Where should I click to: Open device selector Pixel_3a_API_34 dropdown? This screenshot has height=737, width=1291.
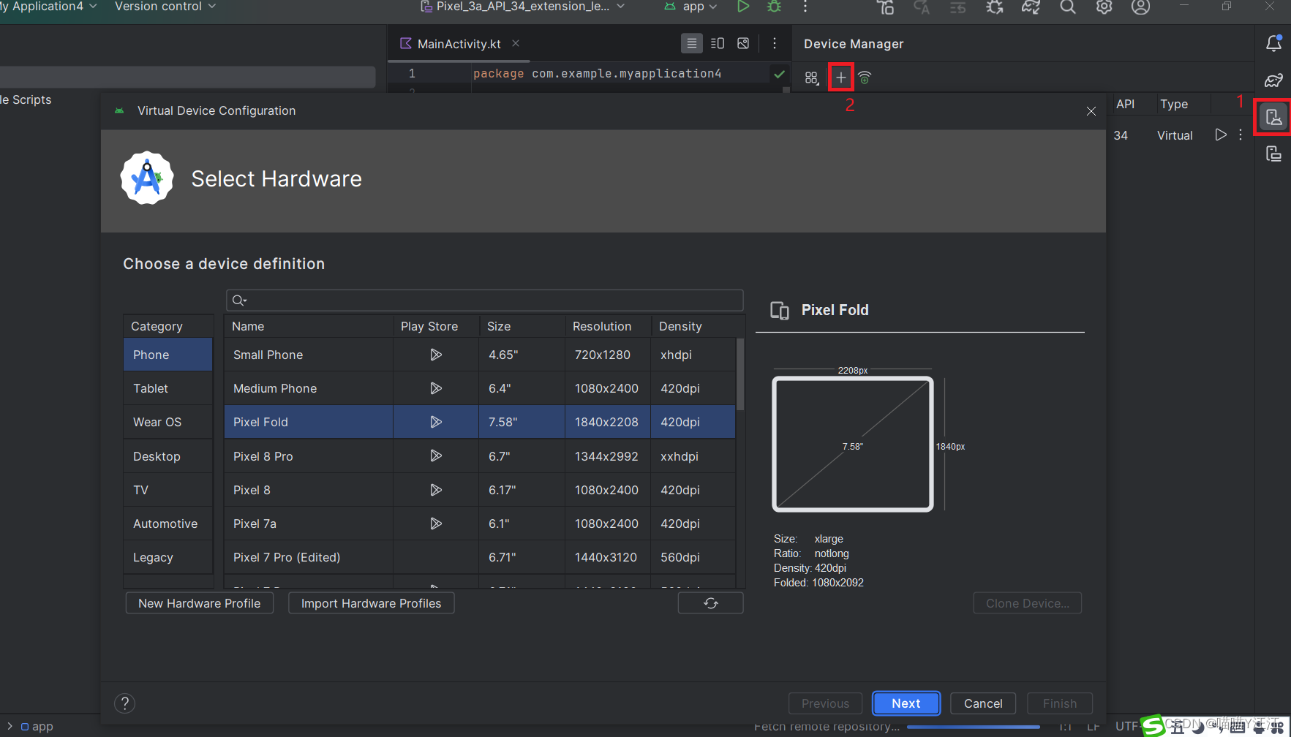(522, 7)
